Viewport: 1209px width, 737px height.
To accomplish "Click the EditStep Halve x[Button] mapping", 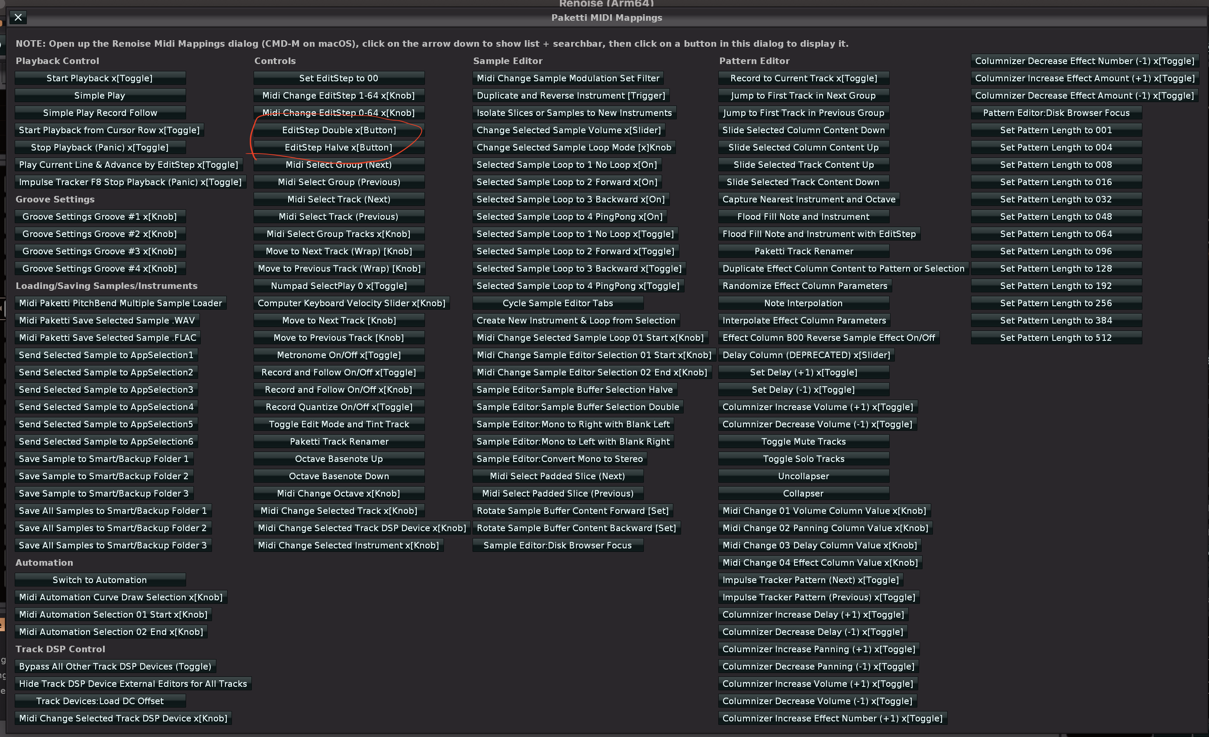I will 338,147.
